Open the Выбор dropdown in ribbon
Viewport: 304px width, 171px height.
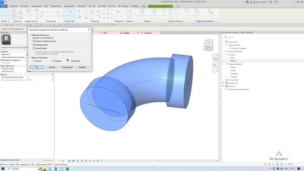coord(5,21)
